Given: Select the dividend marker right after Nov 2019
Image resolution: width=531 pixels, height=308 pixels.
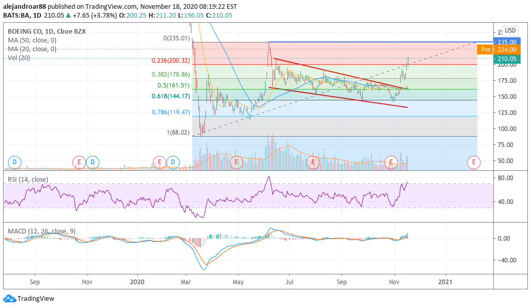Looking at the screenshot, I should tap(93, 163).
